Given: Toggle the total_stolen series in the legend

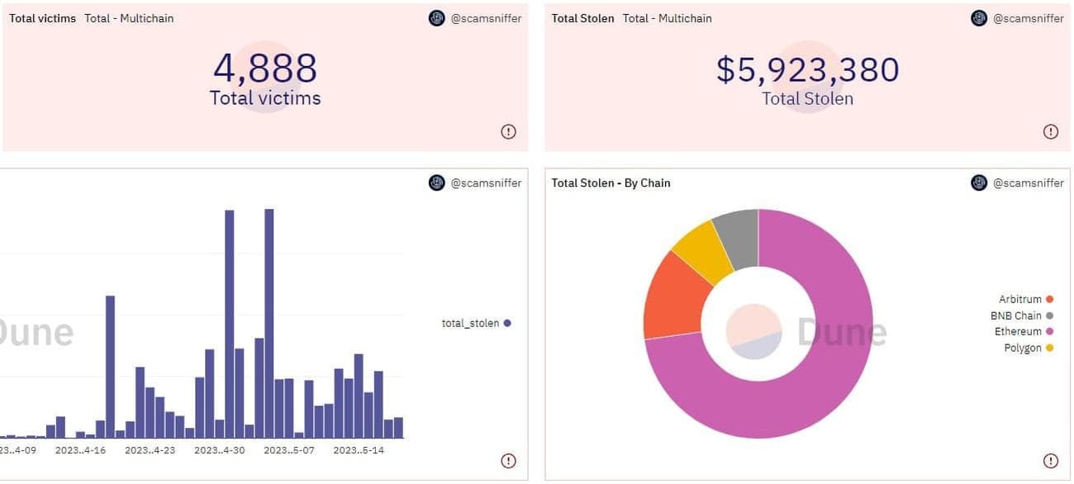Looking at the screenshot, I should click(x=476, y=323).
